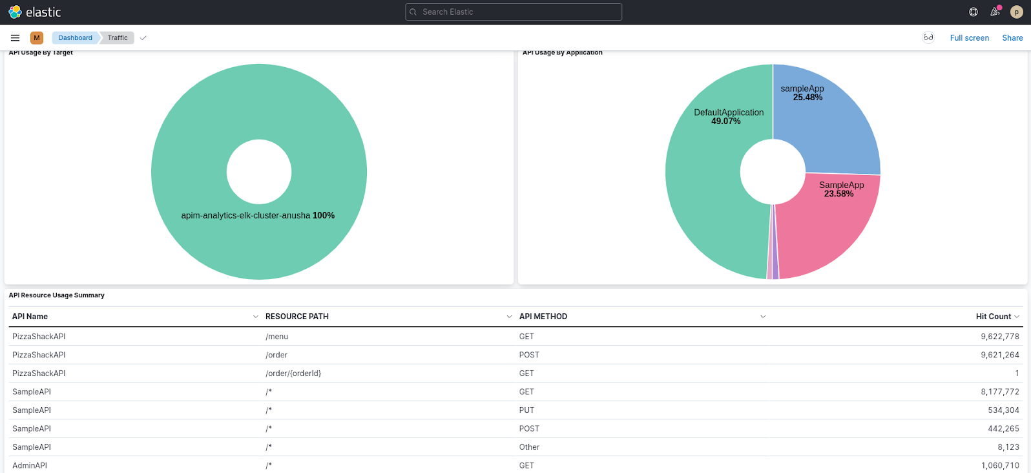Open the newsfeed notifications icon
The image size is (1031, 473).
pyautogui.click(x=995, y=12)
